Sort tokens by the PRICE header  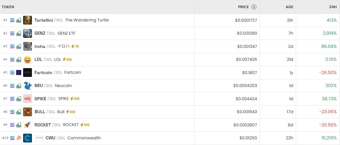[243, 7]
